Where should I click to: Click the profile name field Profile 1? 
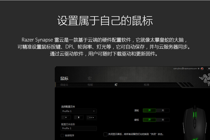click(x=79, y=128)
